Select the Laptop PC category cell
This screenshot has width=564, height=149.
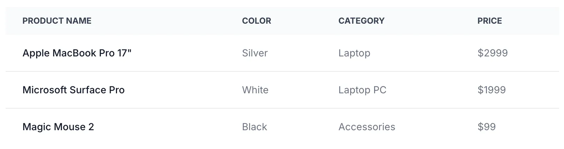tap(362, 90)
